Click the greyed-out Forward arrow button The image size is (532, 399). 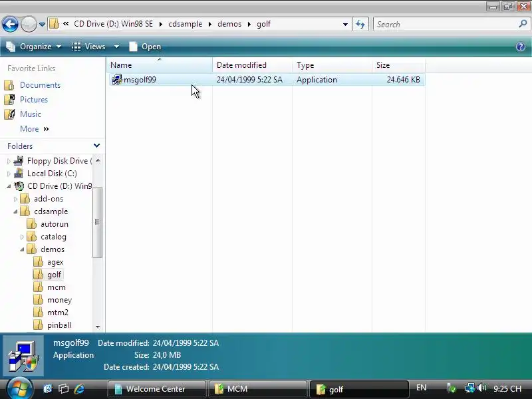point(29,24)
